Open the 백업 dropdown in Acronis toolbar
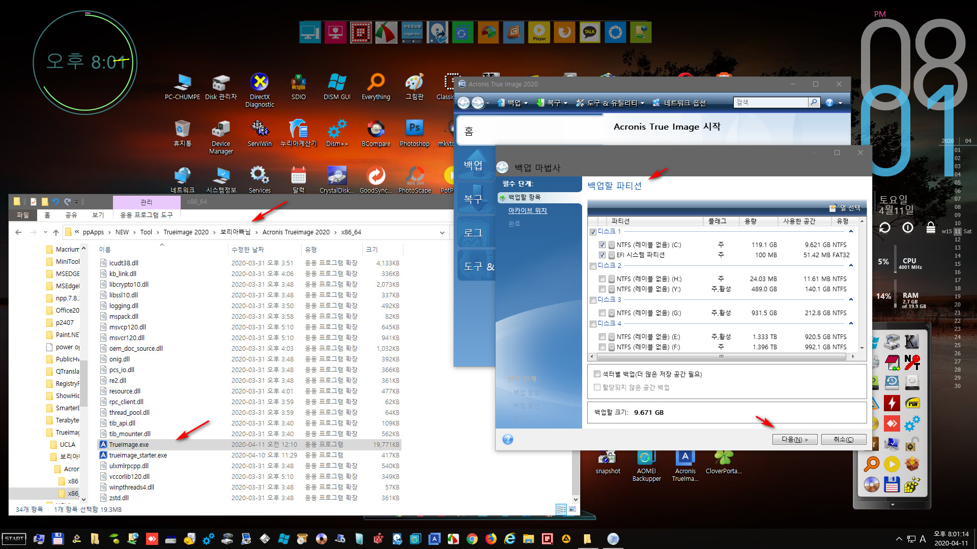 coord(512,103)
